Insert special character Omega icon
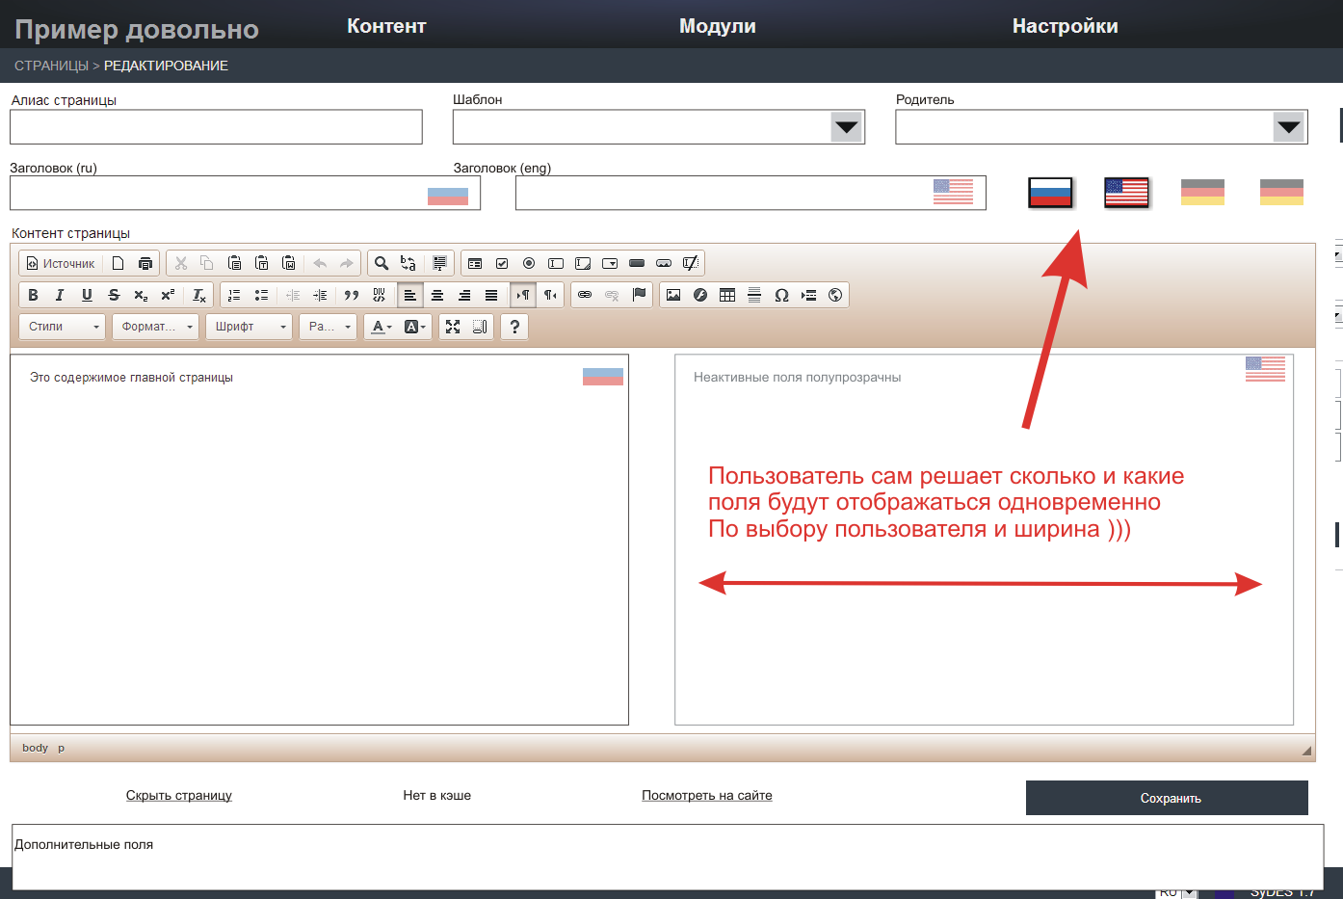 pyautogui.click(x=781, y=295)
